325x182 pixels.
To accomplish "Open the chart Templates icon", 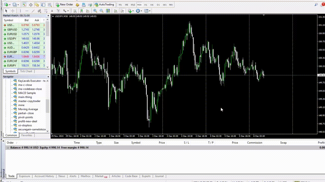I will pos(146,11).
